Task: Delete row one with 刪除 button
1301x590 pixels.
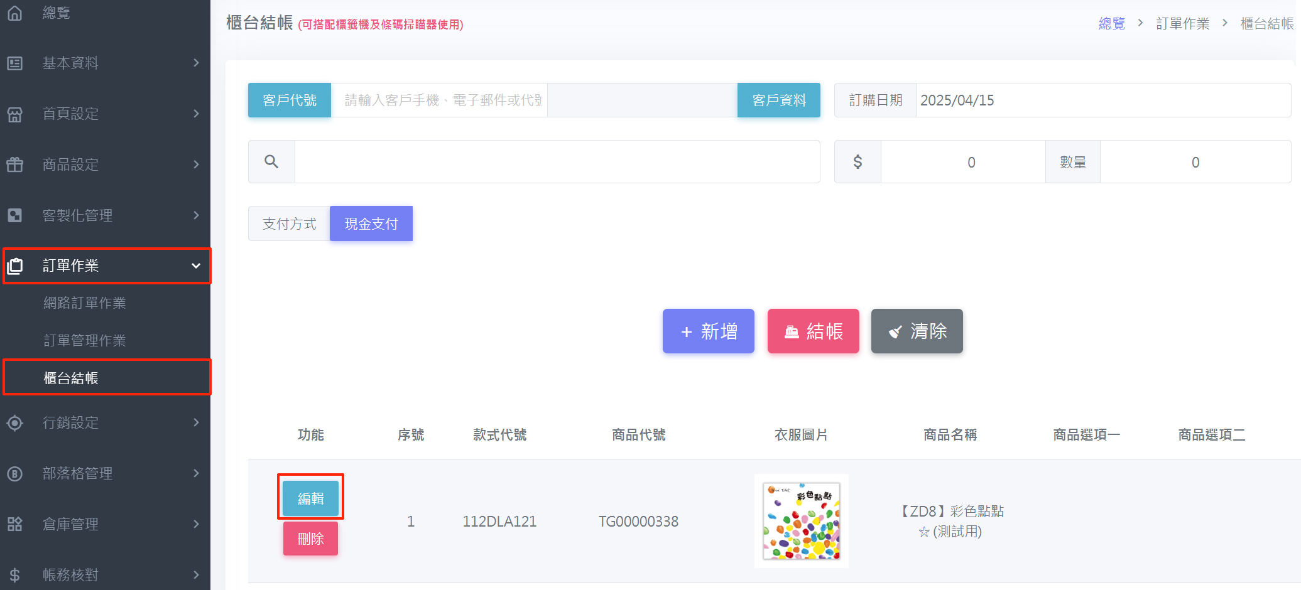Action: point(310,539)
